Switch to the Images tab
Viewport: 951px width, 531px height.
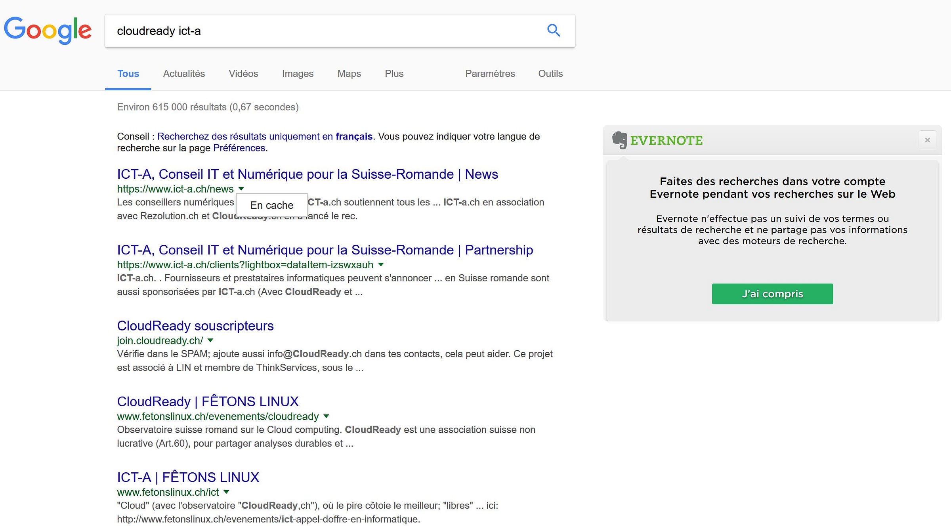point(298,74)
